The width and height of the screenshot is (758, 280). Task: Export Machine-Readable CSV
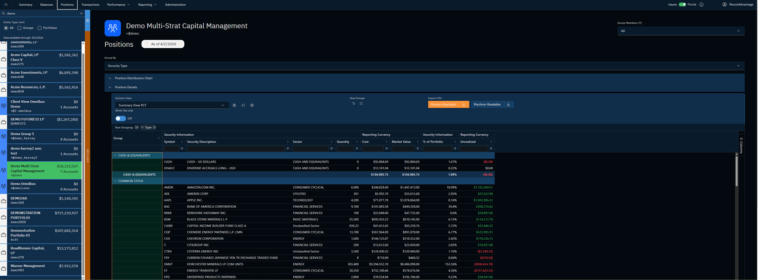(492, 105)
